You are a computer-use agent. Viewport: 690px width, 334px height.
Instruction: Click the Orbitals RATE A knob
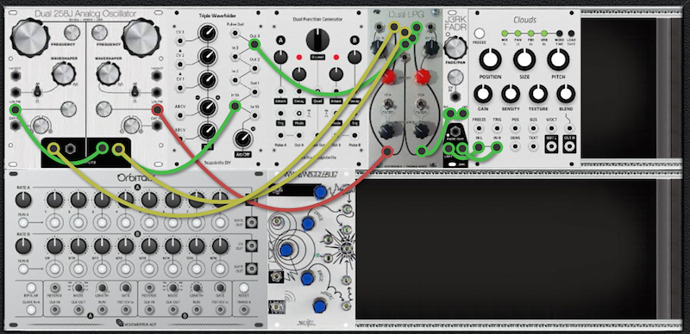tap(23, 200)
